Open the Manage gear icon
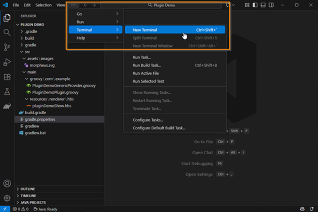Viewport: 318px width, 212px height. (x=7, y=198)
